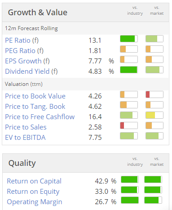
Task: Open the PE Ratio (f) link
Action: (x=22, y=40)
